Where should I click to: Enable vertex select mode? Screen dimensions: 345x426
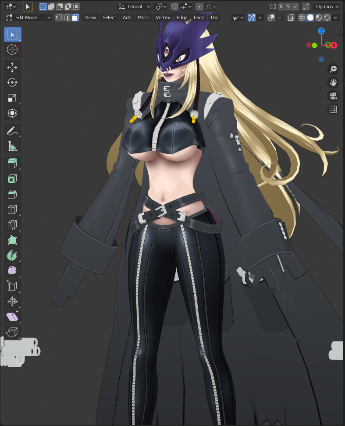click(x=59, y=18)
